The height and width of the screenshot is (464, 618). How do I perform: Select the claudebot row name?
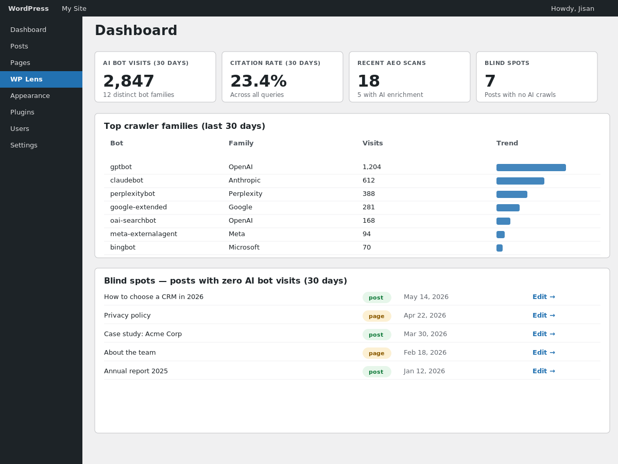127,180
